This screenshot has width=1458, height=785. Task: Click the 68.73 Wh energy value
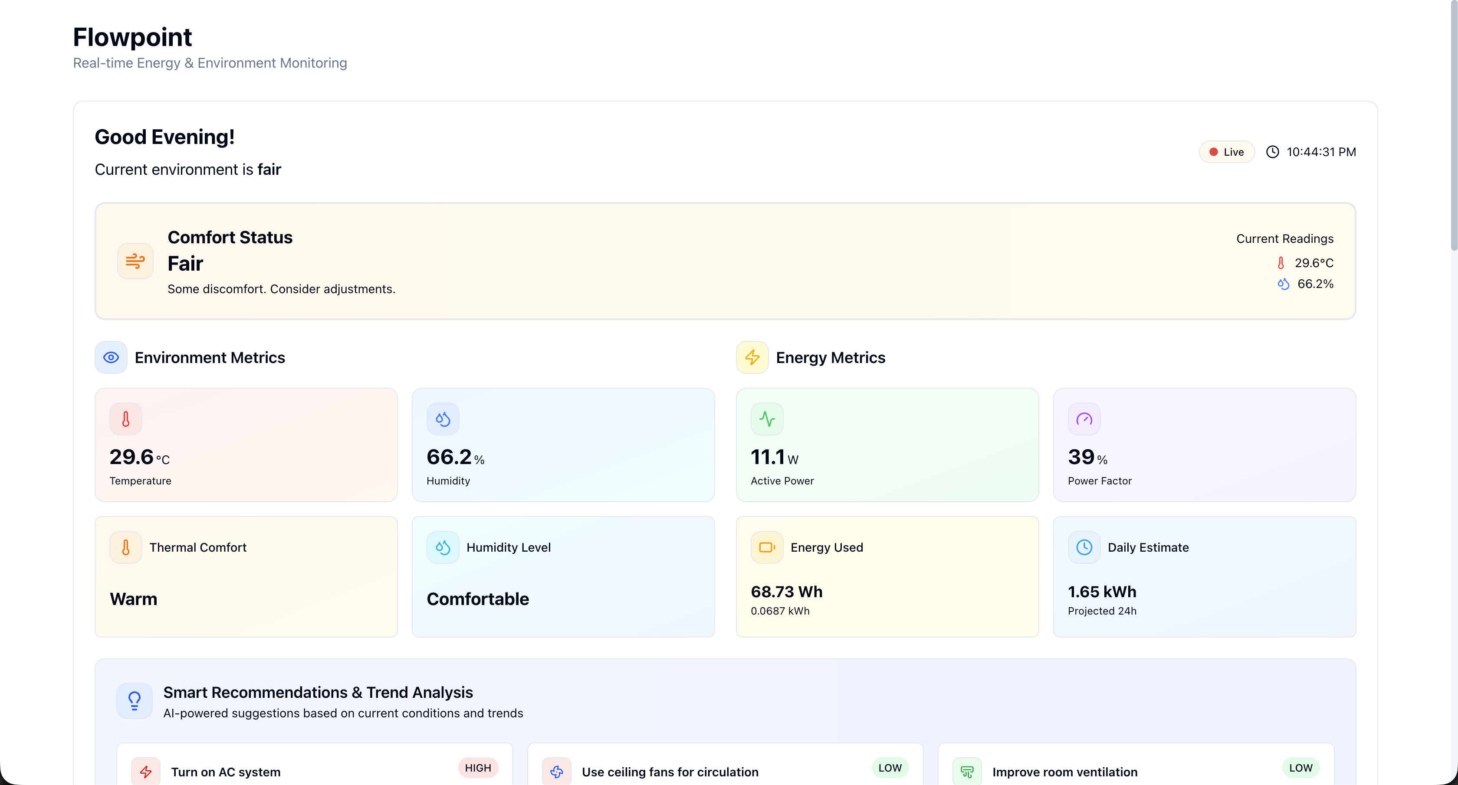(787, 592)
